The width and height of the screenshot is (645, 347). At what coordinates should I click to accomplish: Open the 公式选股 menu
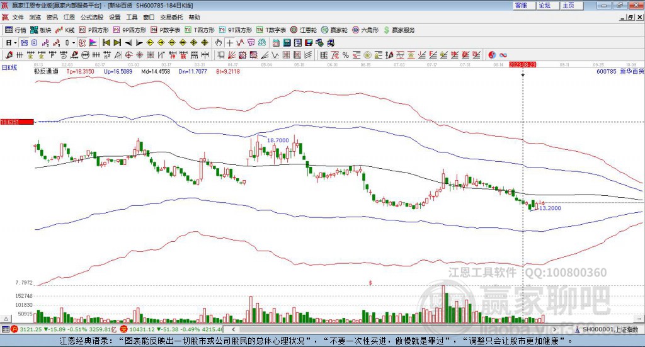[92, 17]
